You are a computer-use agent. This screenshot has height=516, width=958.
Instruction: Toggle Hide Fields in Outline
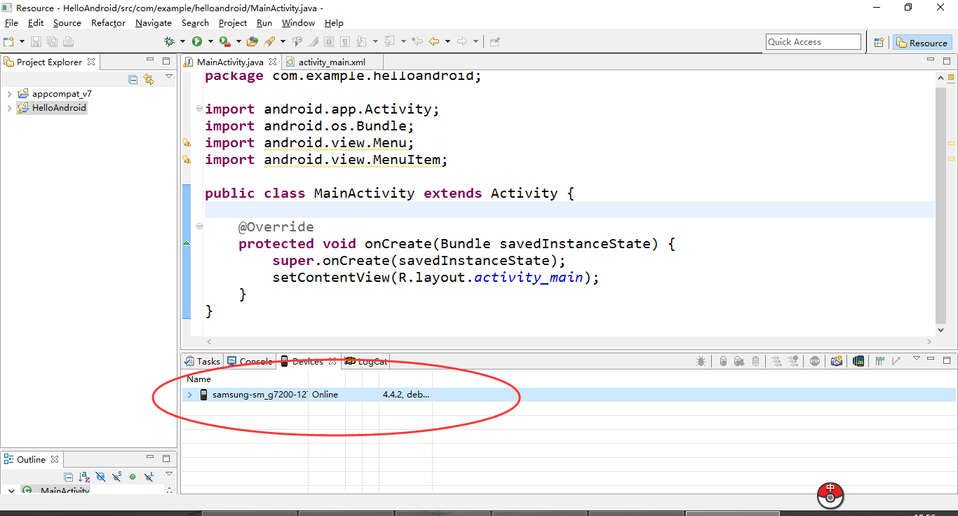pos(100,477)
